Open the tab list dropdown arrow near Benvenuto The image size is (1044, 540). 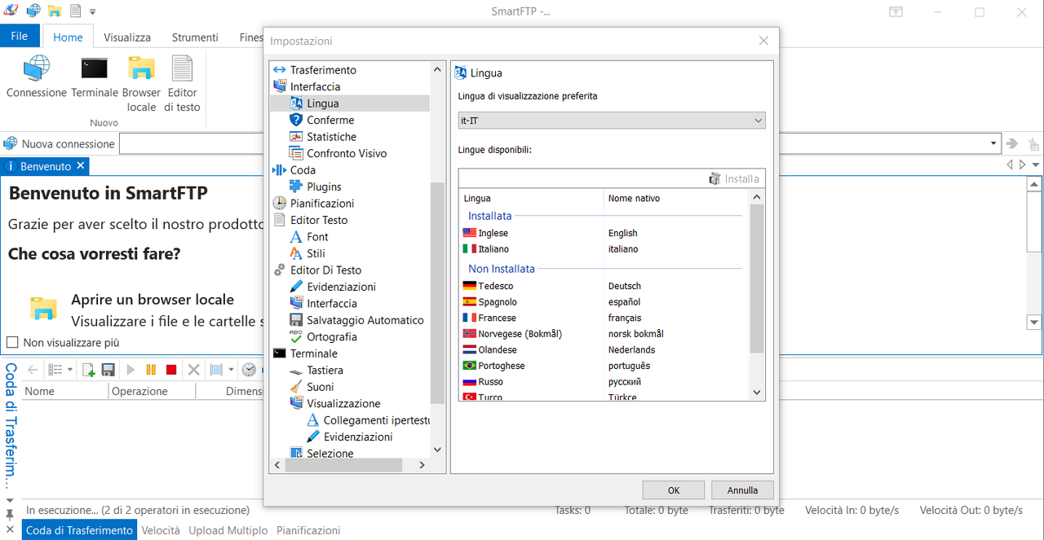click(1035, 165)
